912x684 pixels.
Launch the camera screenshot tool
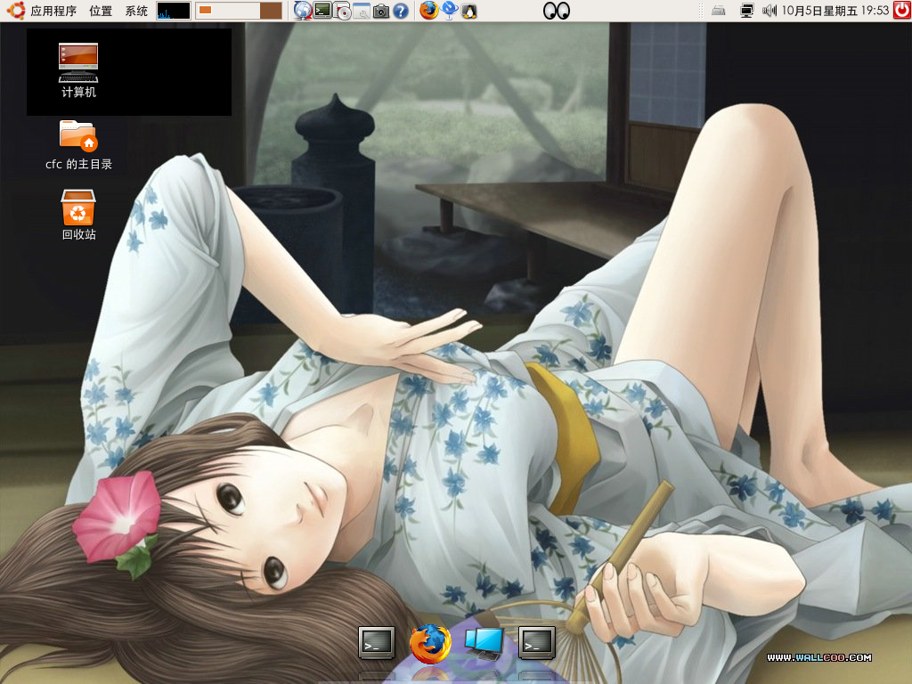point(381,11)
